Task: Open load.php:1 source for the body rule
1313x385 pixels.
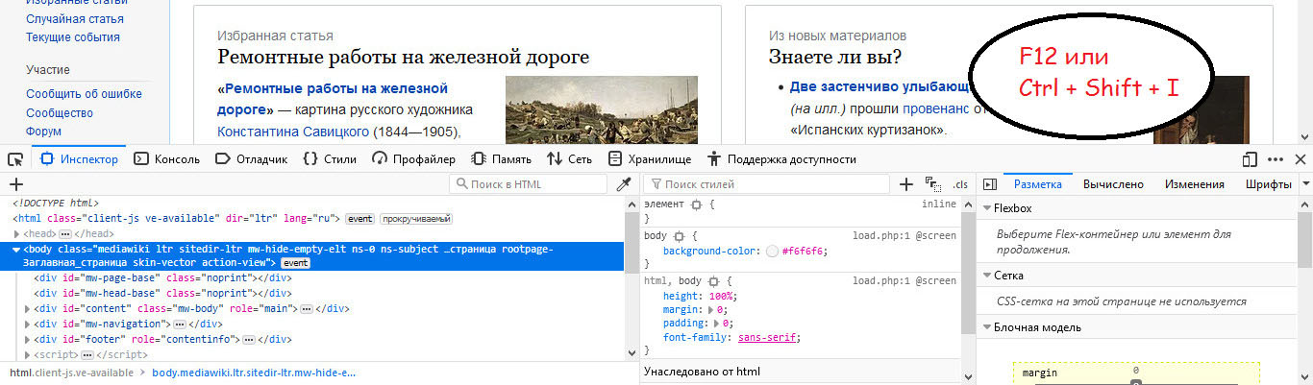Action: pyautogui.click(x=904, y=235)
